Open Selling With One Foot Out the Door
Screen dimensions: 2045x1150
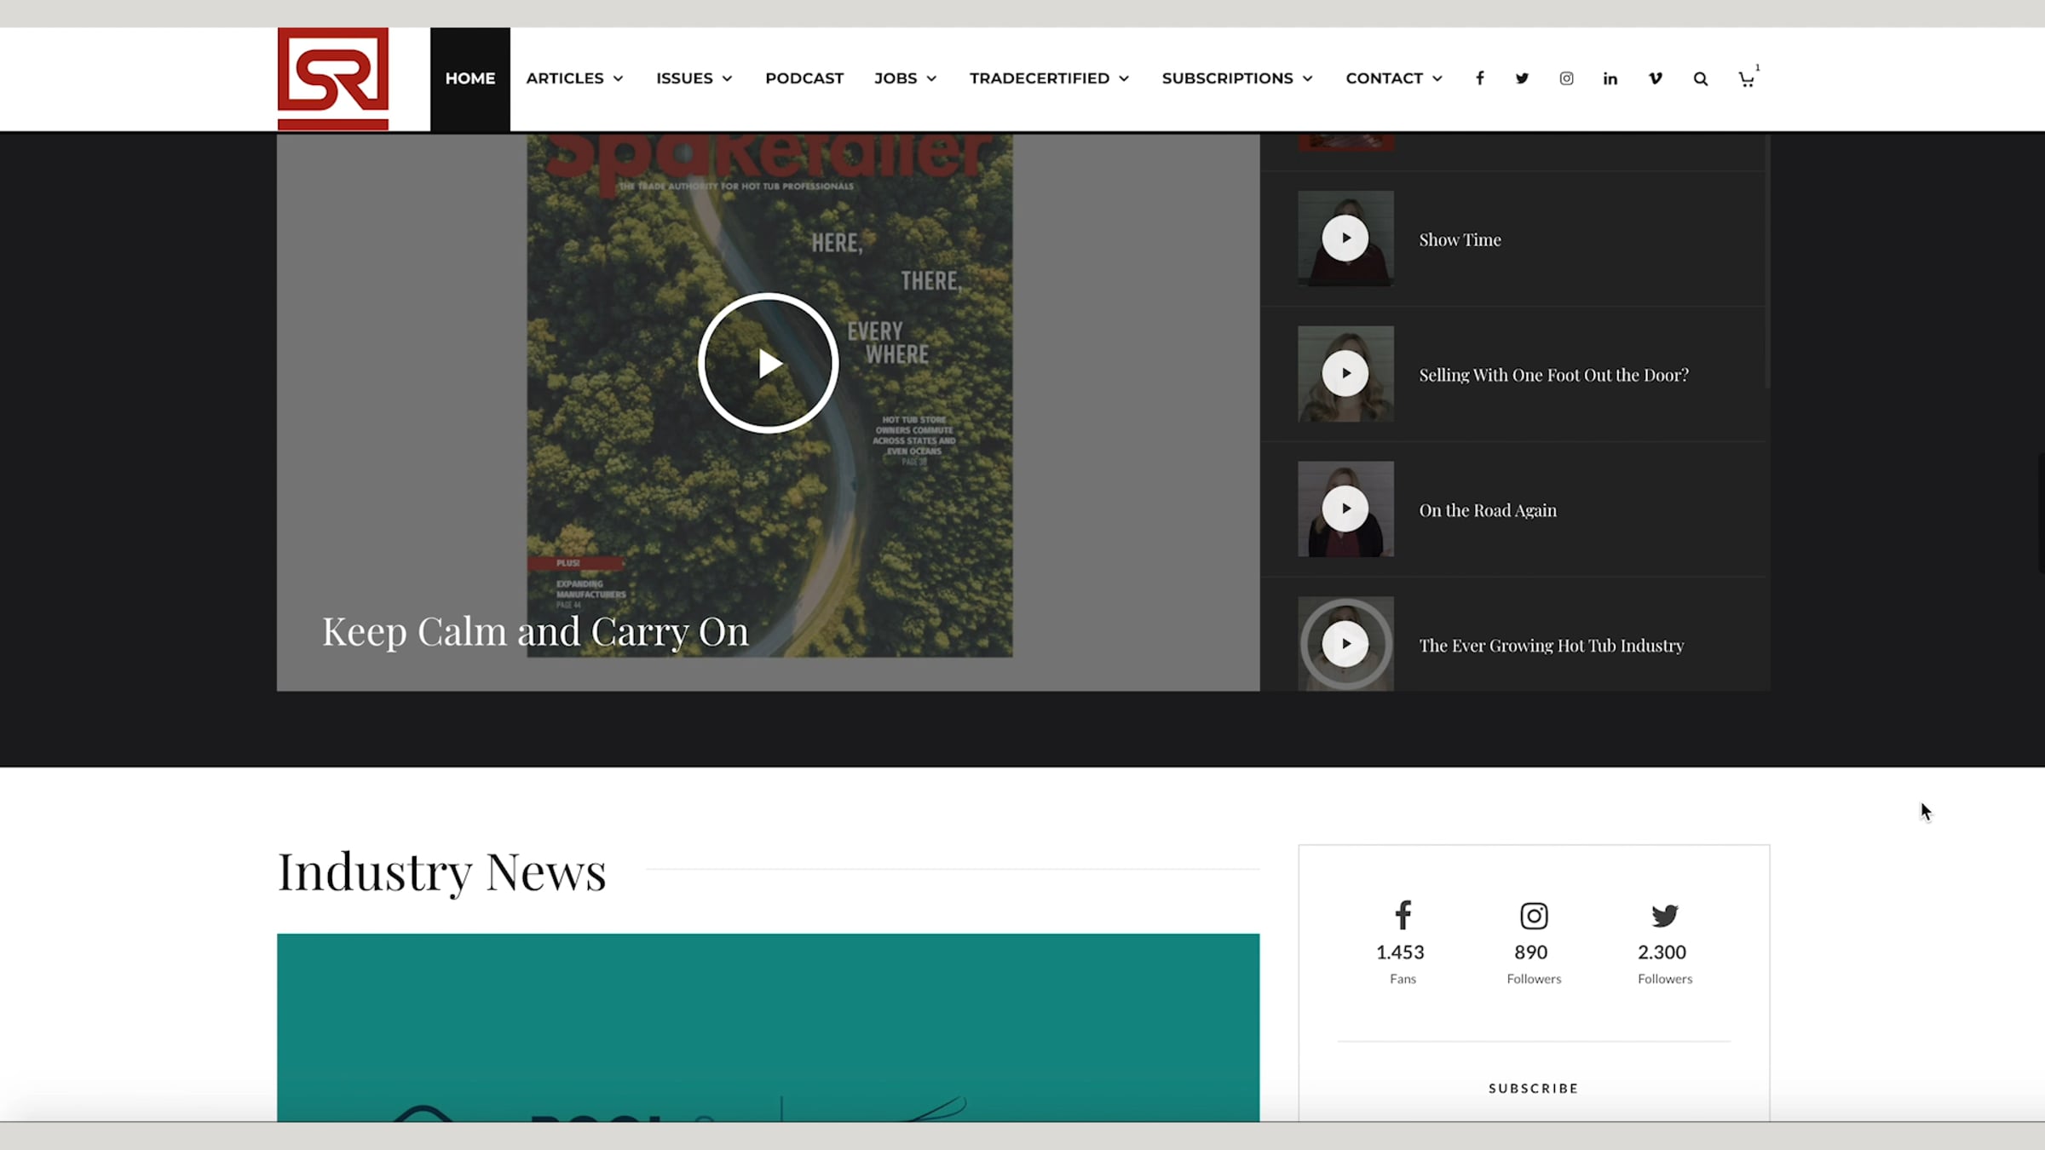tap(1552, 375)
